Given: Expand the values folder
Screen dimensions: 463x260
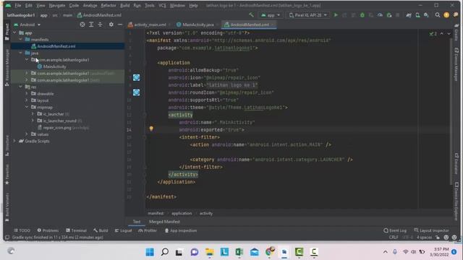Looking at the screenshot, I should tap(27, 134).
